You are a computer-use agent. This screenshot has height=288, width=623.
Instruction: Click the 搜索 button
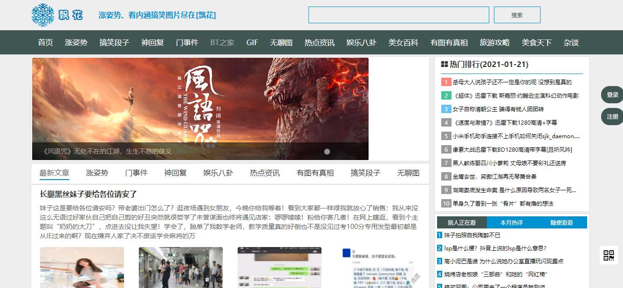(x=517, y=15)
